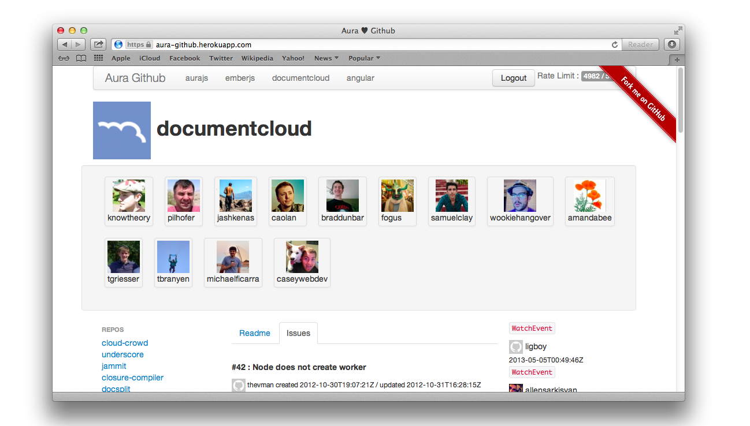Open the Facebook bookmark
750x426 pixels.
(184, 58)
